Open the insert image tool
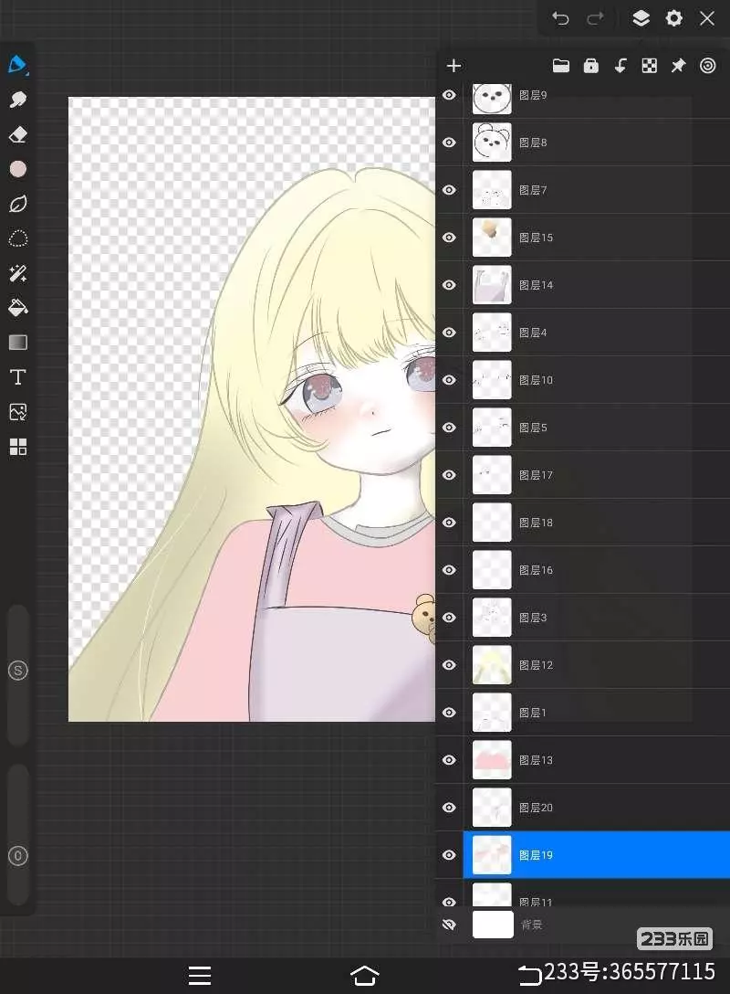Screen dimensions: 730x994 (17, 412)
